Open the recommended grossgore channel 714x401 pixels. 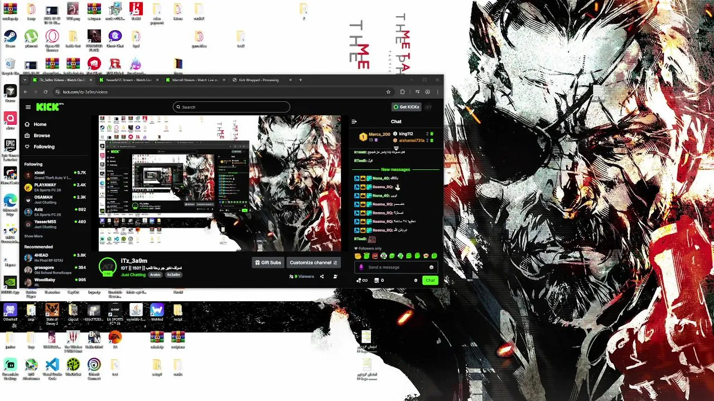55,270
